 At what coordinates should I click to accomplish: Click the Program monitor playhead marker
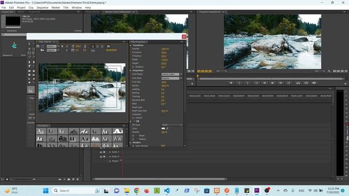coord(197,76)
